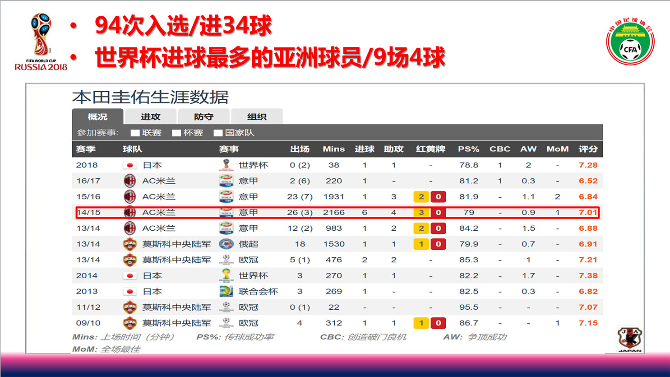Click the CSKA Moscow badge in the 09/10 row

[x=130, y=323]
